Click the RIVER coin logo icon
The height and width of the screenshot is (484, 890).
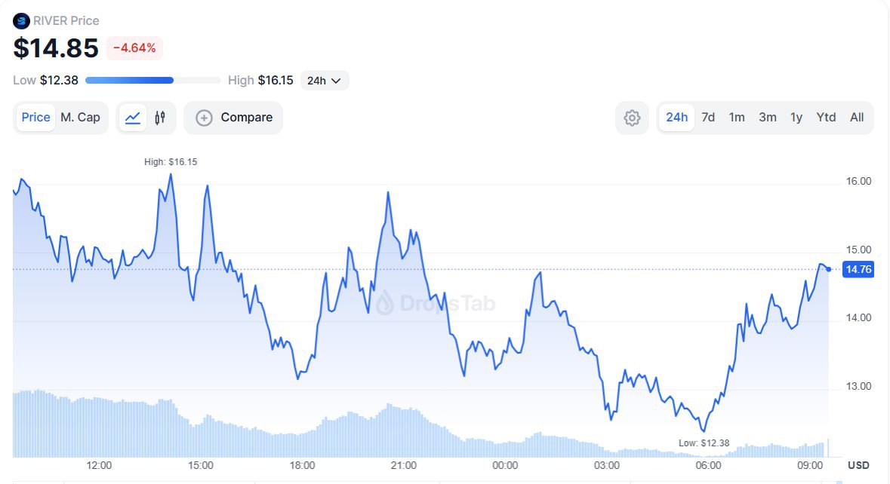coord(21,20)
